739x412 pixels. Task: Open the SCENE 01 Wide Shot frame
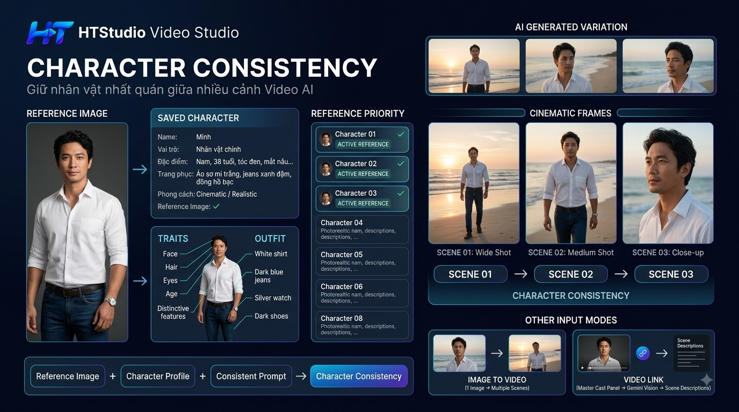[474, 183]
